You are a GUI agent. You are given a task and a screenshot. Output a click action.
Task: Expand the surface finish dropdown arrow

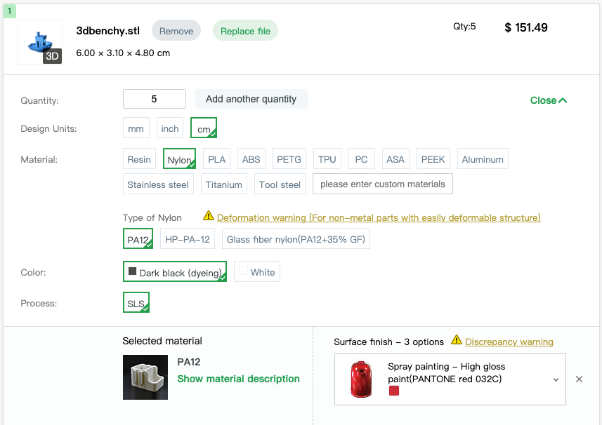[x=556, y=380]
